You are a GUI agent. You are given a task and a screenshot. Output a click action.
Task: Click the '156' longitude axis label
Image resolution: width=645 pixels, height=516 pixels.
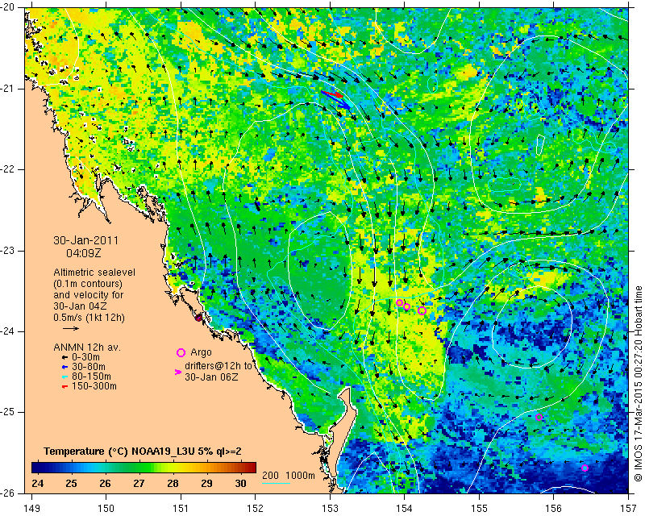click(x=554, y=509)
